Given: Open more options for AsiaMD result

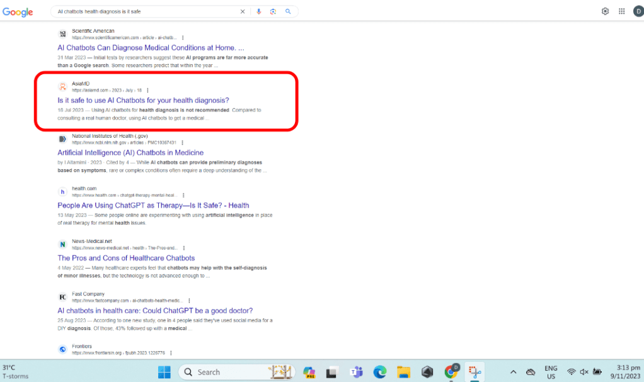Looking at the screenshot, I should click(147, 90).
